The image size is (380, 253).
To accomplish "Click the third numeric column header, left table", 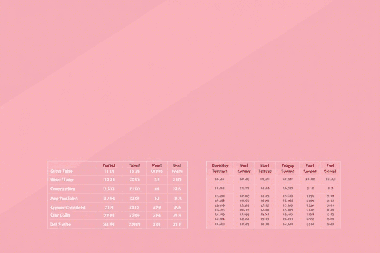I will click(157, 165).
